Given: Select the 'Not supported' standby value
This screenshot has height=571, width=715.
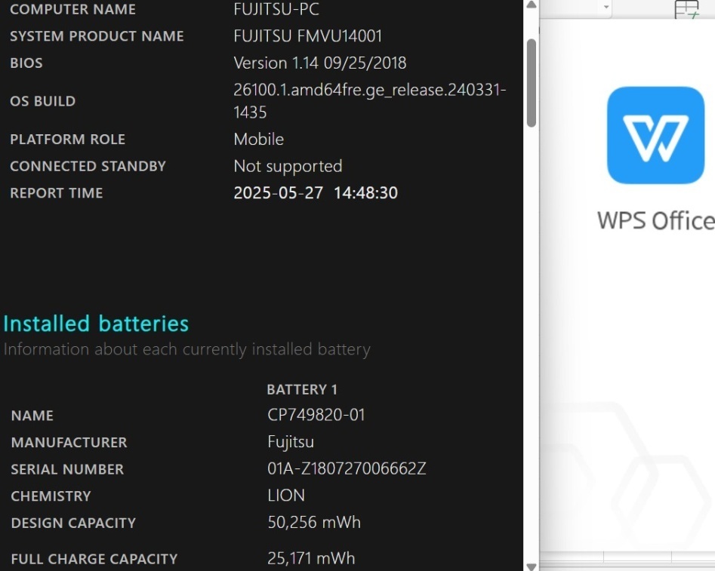Looking at the screenshot, I should tap(288, 167).
